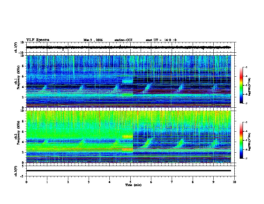Click the '2' kHz tick on ch.1 spectrogram

pyautogui.click(x=23, y=97)
